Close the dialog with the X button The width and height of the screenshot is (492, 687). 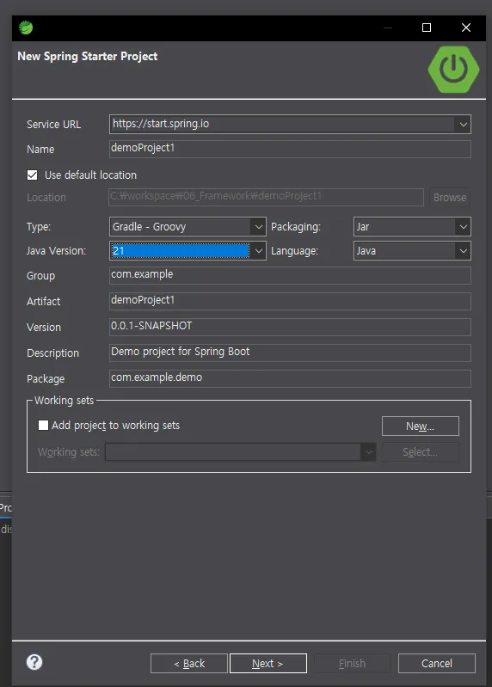point(466,28)
